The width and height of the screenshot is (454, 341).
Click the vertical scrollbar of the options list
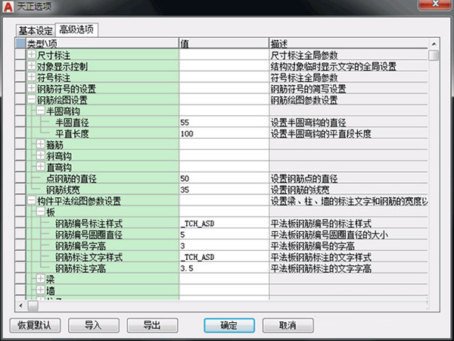[x=434, y=174]
